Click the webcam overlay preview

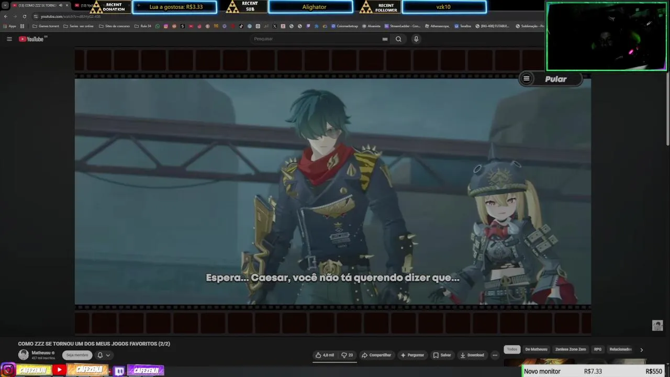606,36
